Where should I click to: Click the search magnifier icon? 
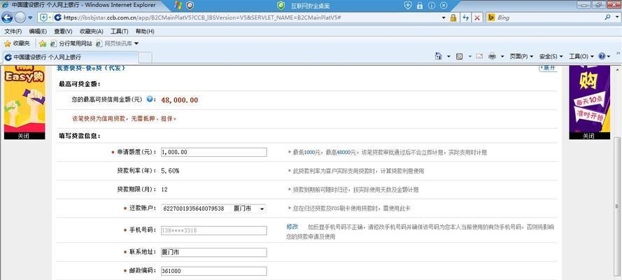point(607,17)
